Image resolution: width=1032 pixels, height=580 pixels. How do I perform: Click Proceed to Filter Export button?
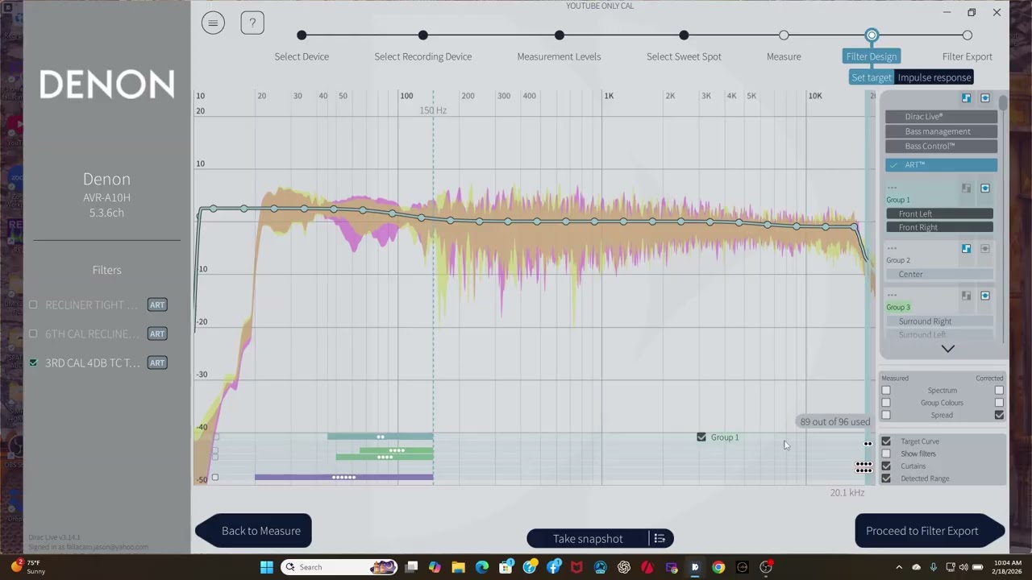point(930,531)
